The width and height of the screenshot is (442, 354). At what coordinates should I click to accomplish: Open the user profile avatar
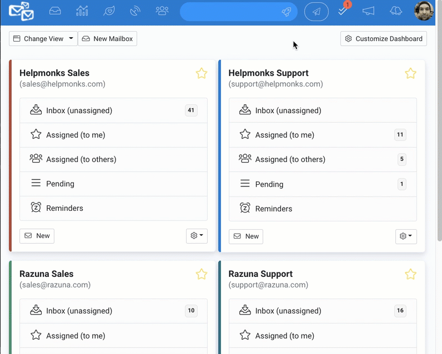click(x=424, y=11)
